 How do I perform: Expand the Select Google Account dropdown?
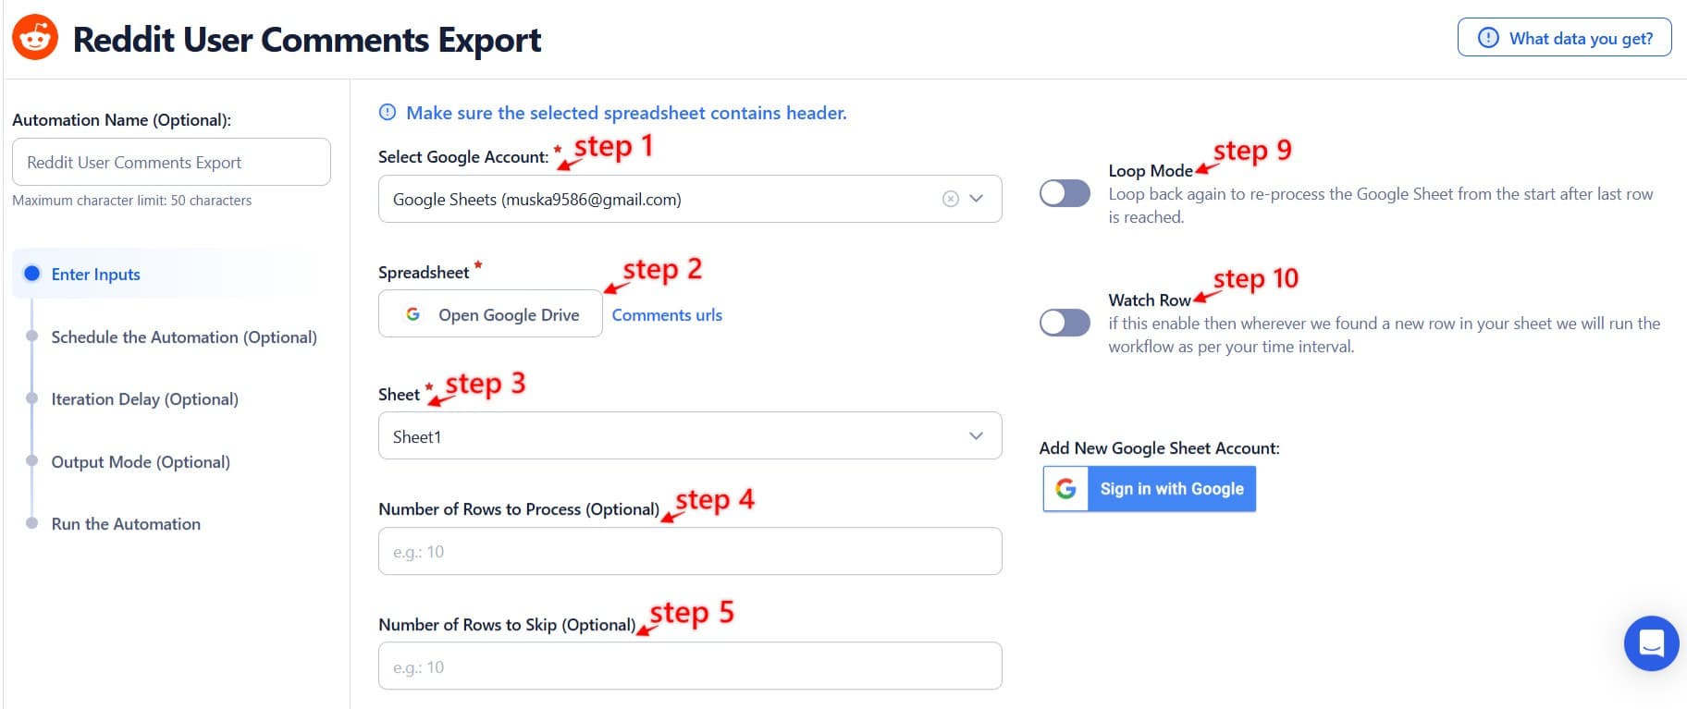click(976, 199)
